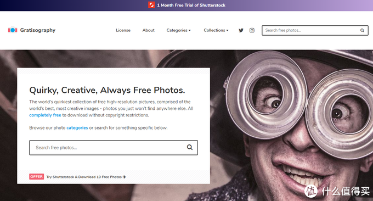
Task: Open the About page
Action: (x=149, y=30)
